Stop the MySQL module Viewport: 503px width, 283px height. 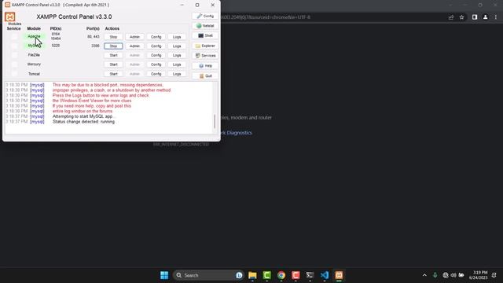point(113,46)
